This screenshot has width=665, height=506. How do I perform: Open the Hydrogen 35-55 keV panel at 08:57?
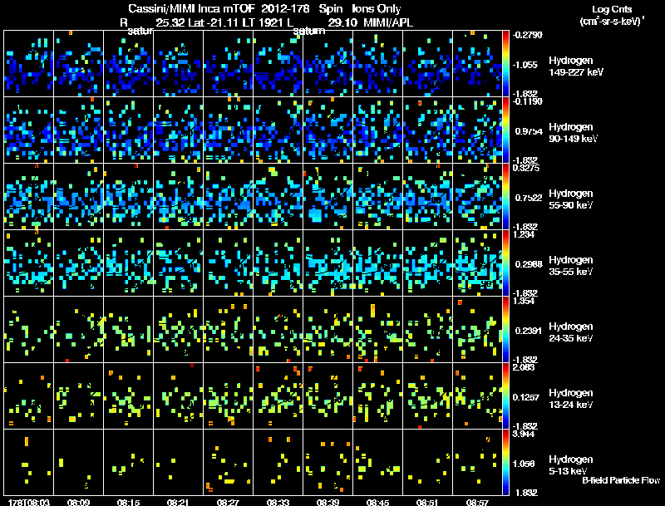pyautogui.click(x=477, y=263)
